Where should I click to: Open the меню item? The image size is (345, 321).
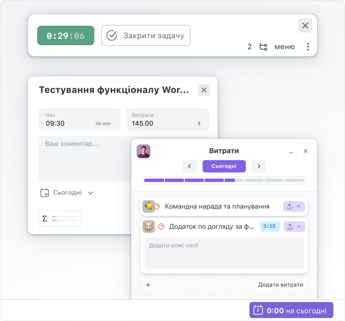(x=285, y=47)
